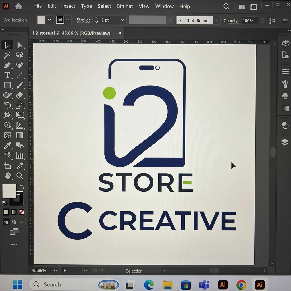This screenshot has height=291, width=291.
Task: Select the Type tool
Action: click(7, 75)
